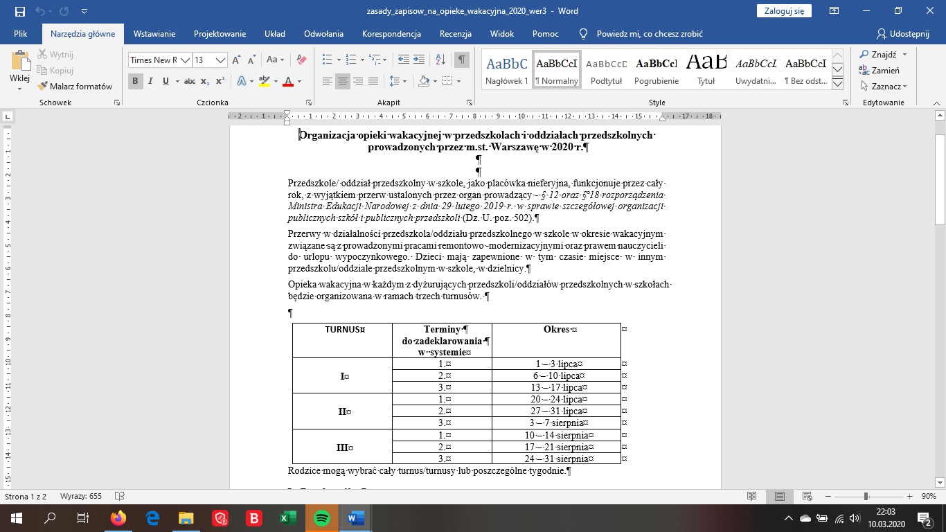This screenshot has width=946, height=532.
Task: Open the font name dropdown Times New Roman
Action: point(186,60)
